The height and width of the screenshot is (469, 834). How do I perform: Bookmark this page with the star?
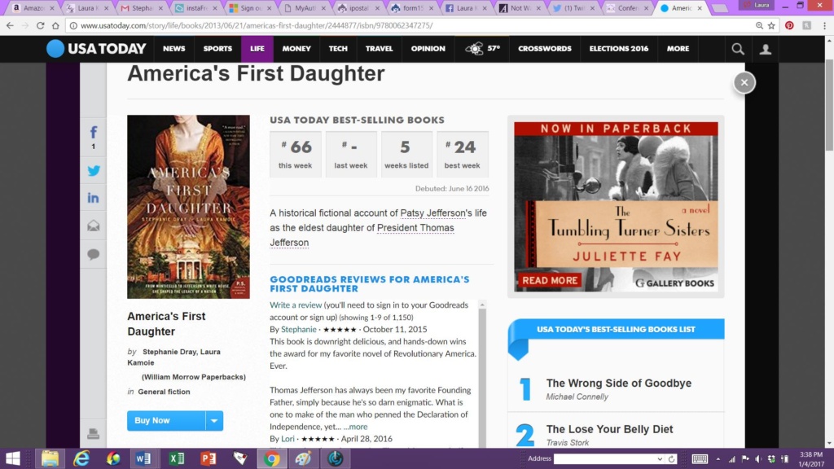pyautogui.click(x=771, y=25)
